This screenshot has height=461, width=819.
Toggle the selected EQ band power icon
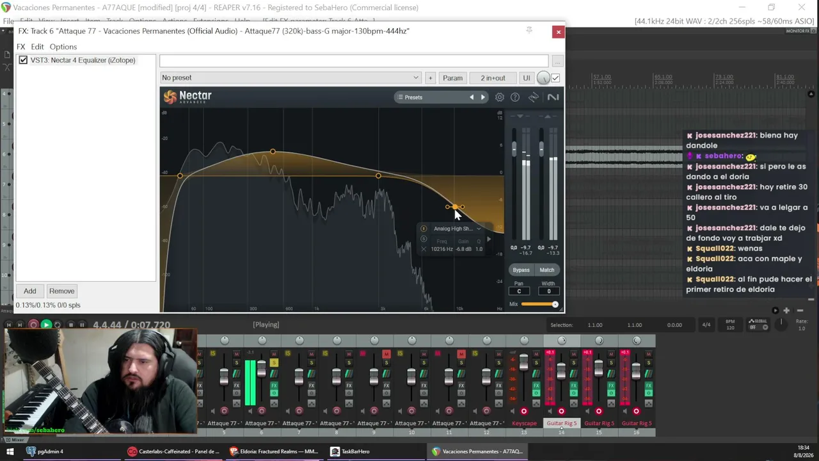[424, 229]
